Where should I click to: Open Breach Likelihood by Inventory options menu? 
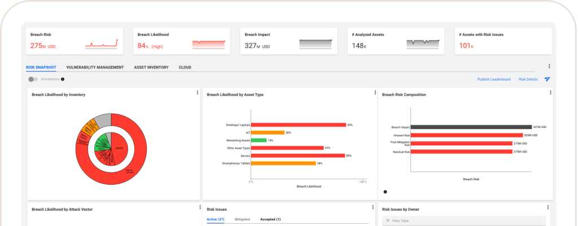point(197,93)
